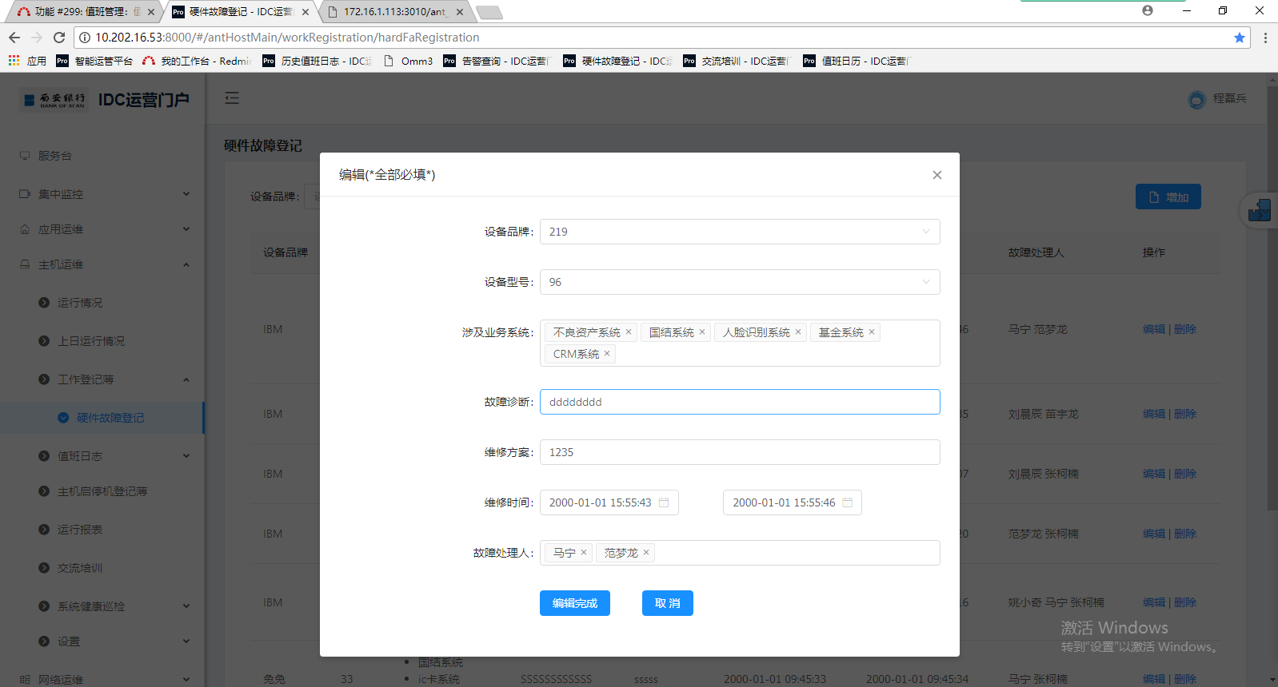Select 硬件故障登记 sidebar item

click(x=102, y=418)
